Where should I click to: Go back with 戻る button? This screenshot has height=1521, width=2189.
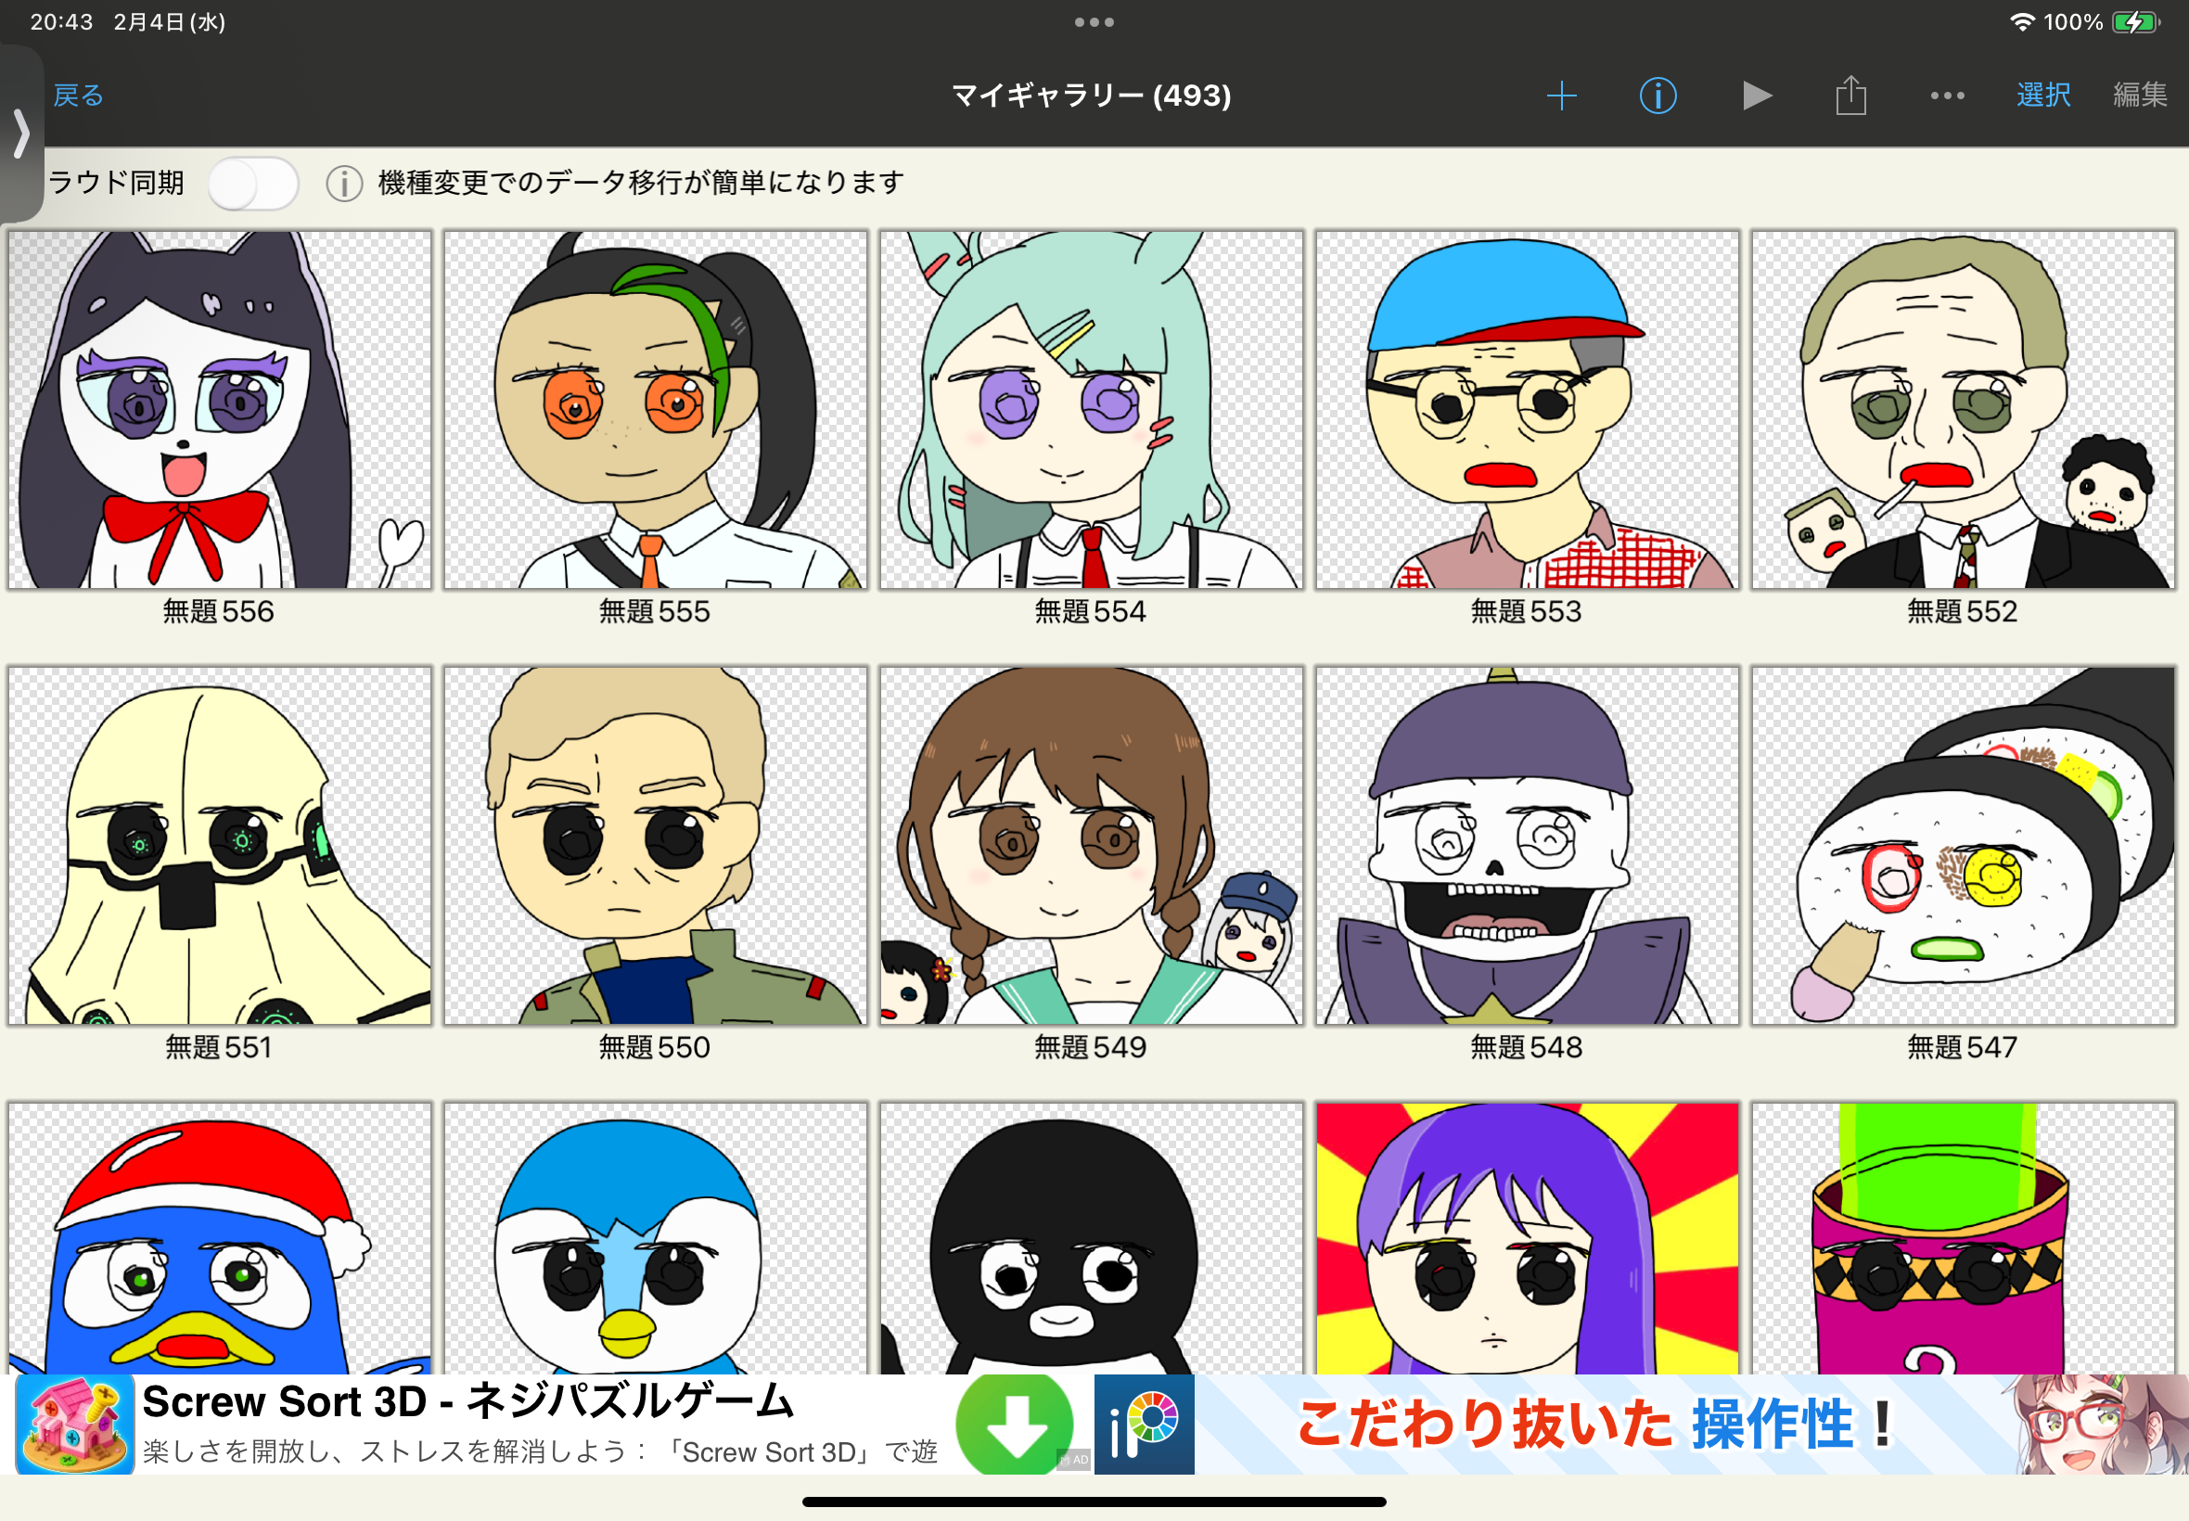click(x=78, y=96)
